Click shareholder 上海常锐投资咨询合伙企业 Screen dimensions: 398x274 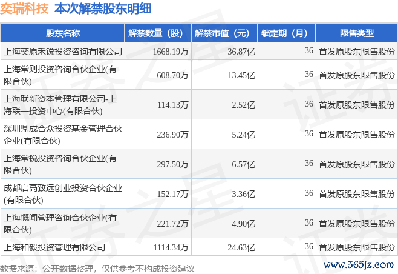[60, 164]
